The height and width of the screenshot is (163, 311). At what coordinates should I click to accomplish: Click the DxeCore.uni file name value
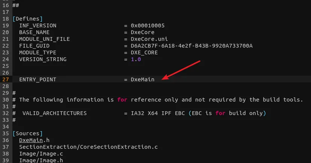pos(149,39)
